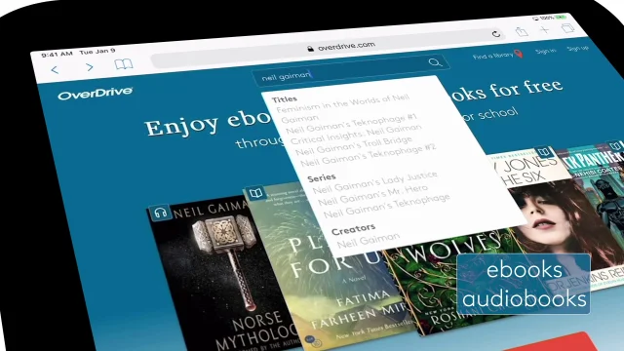
Task: Click the 9:41 AM clock
Action: pyautogui.click(x=57, y=54)
